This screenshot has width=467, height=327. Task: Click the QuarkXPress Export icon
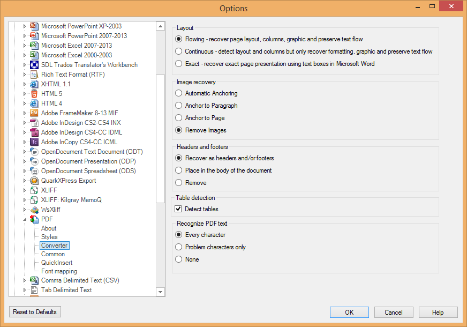(34, 181)
